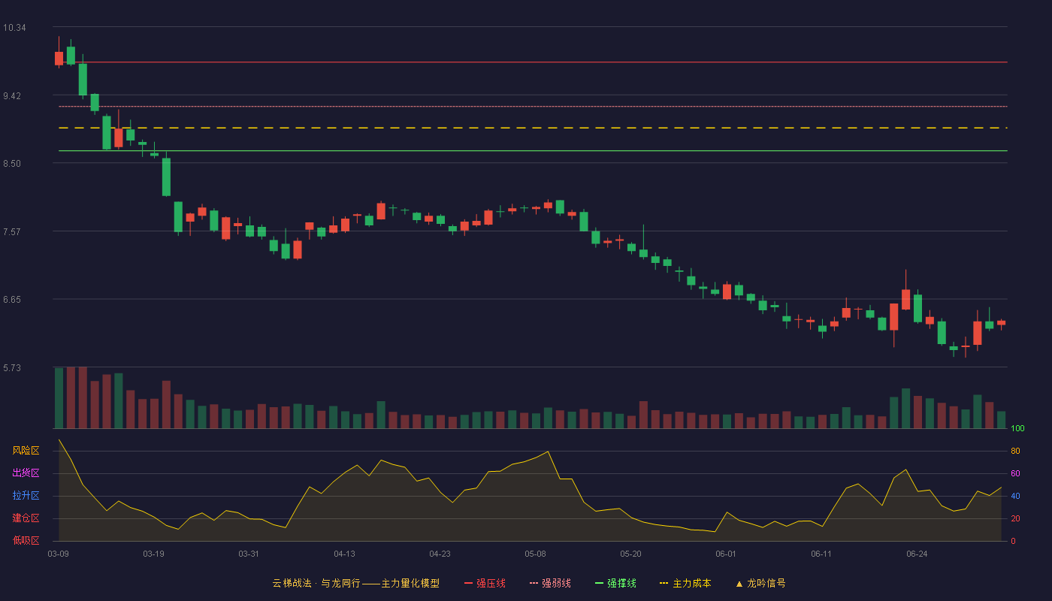
Task: Toggle the 强弱线 legend entry
Action: point(550,583)
